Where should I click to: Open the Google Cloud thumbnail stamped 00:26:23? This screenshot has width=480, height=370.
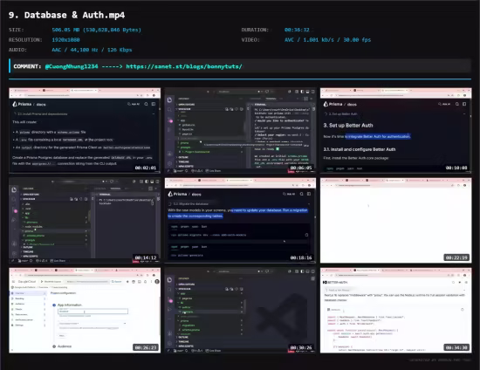(85, 311)
